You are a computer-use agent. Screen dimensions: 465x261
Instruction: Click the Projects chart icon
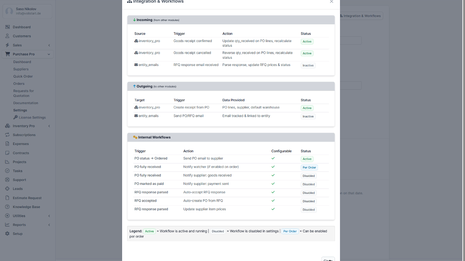(x=8, y=162)
